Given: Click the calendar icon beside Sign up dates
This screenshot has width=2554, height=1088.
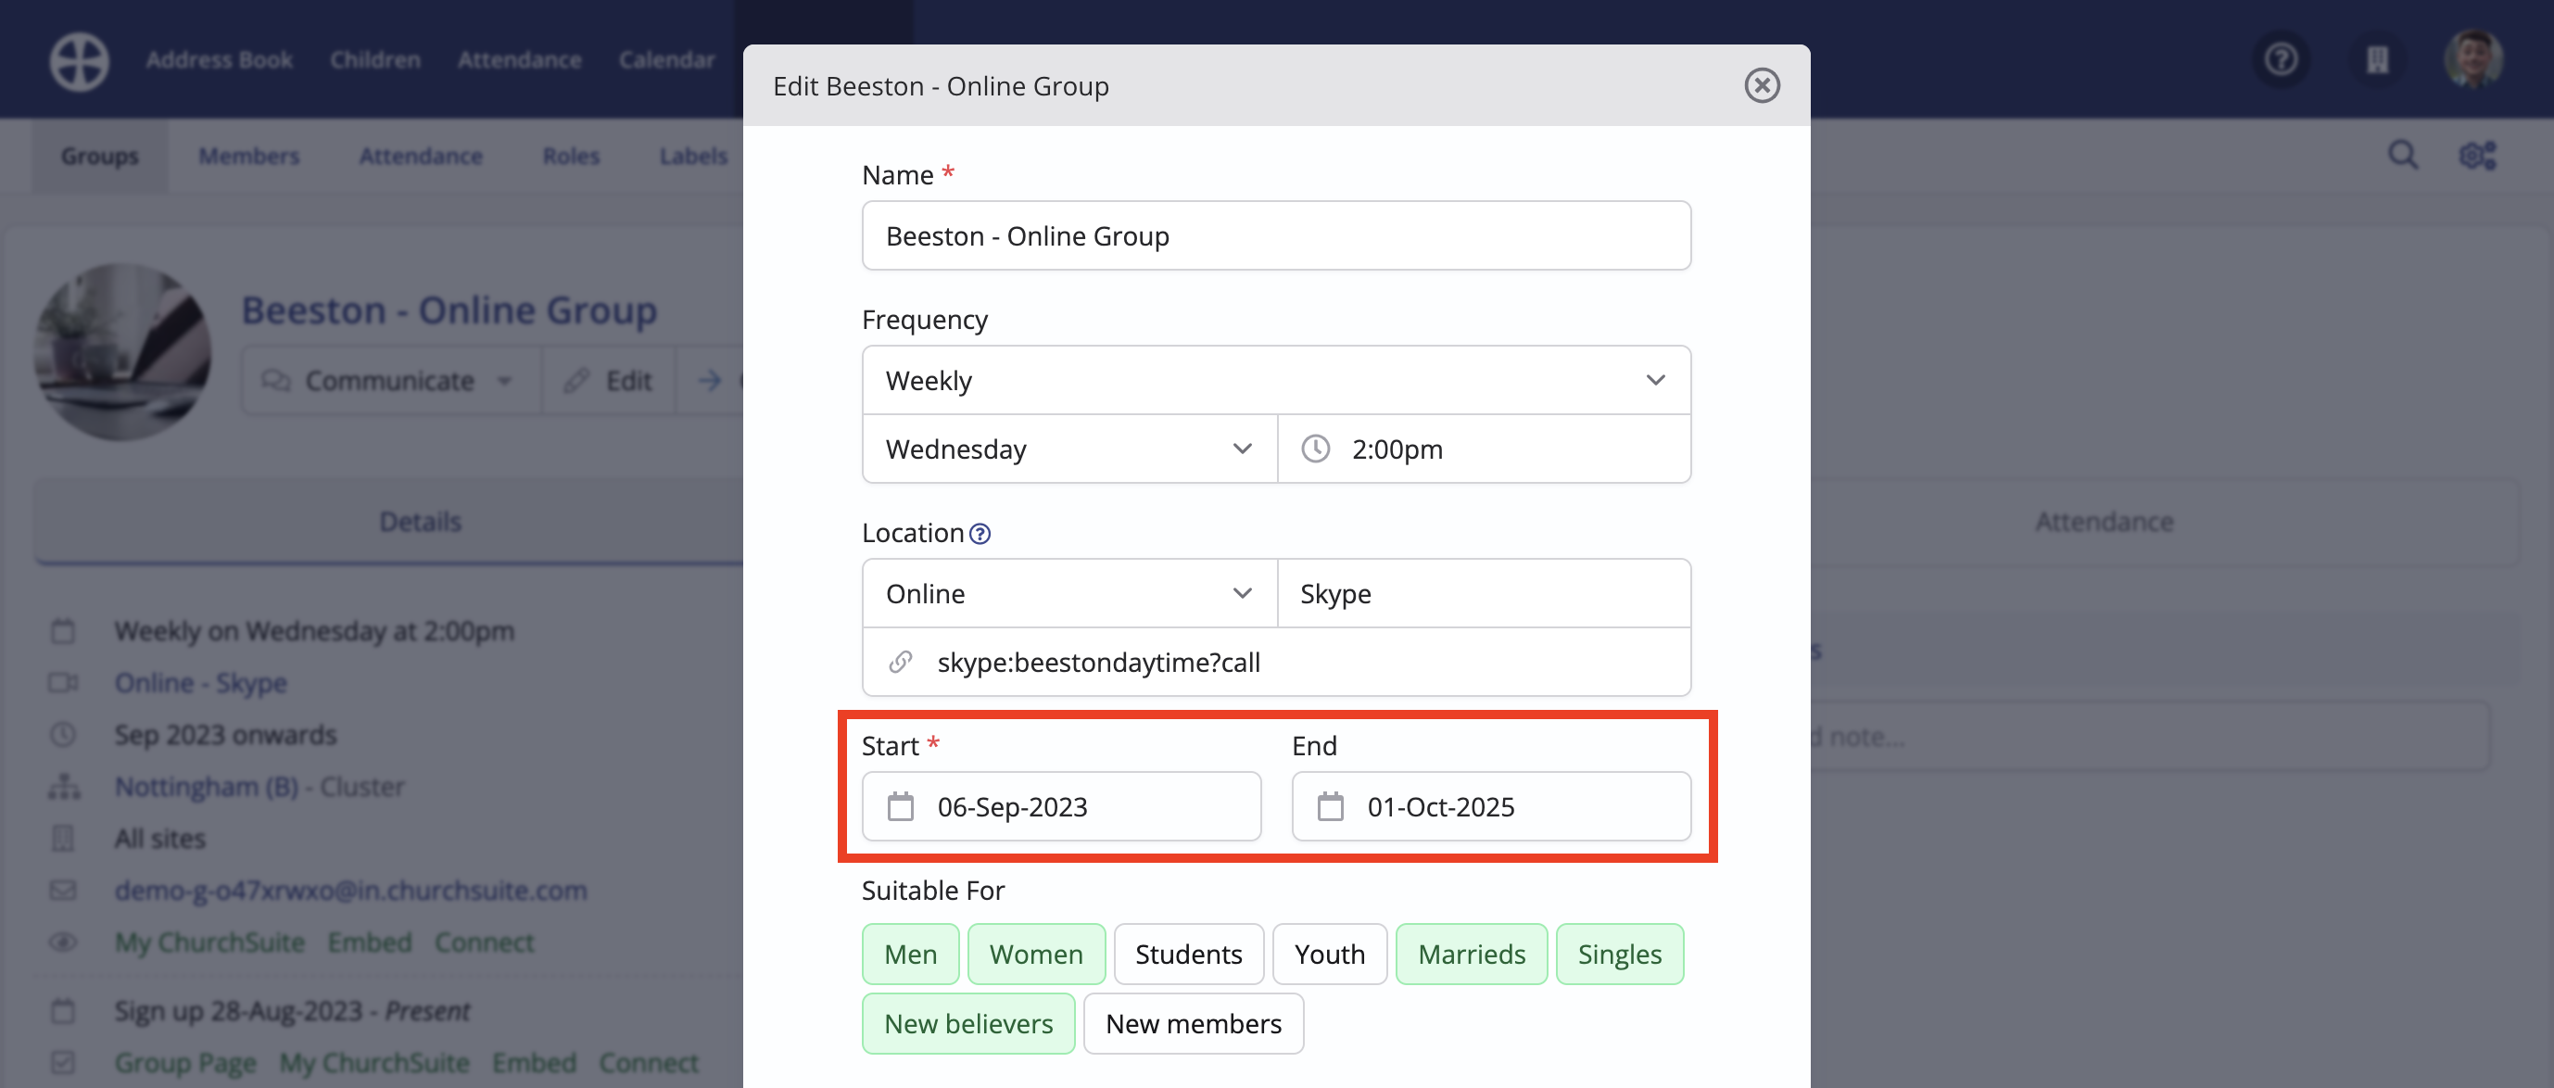Looking at the screenshot, I should (62, 1011).
